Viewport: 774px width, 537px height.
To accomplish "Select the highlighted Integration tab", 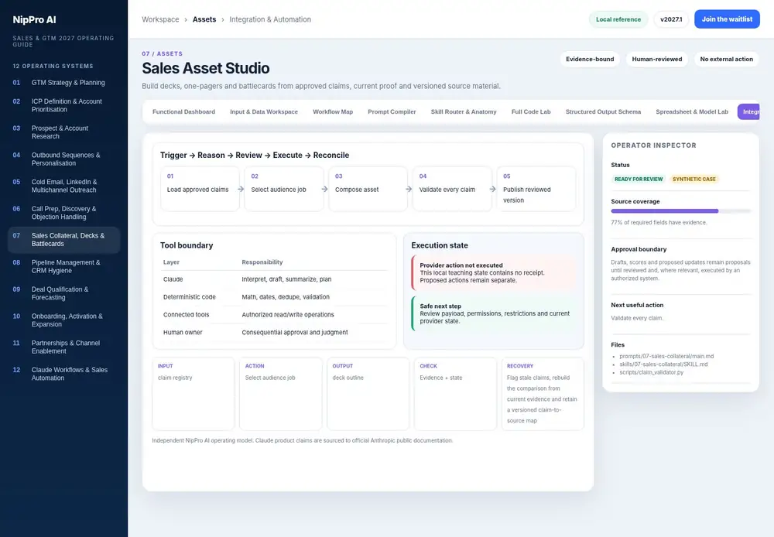I will click(x=748, y=111).
